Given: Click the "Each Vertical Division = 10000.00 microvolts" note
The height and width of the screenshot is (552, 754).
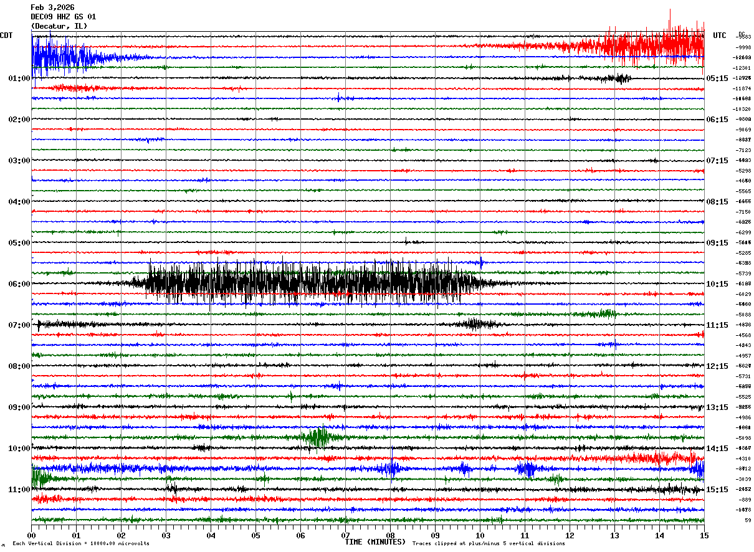Looking at the screenshot, I should [x=81, y=543].
